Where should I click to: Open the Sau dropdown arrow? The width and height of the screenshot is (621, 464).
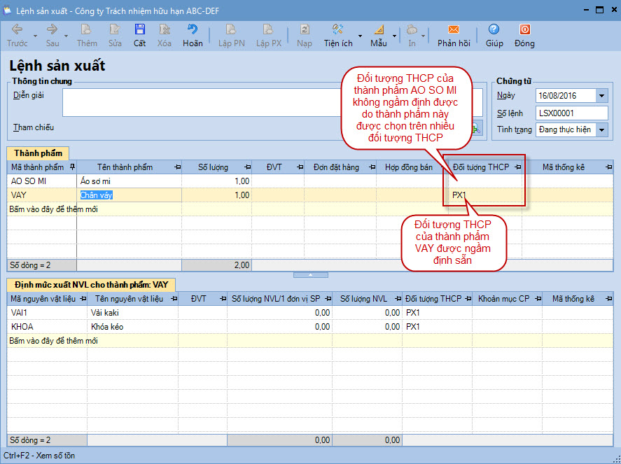point(66,36)
